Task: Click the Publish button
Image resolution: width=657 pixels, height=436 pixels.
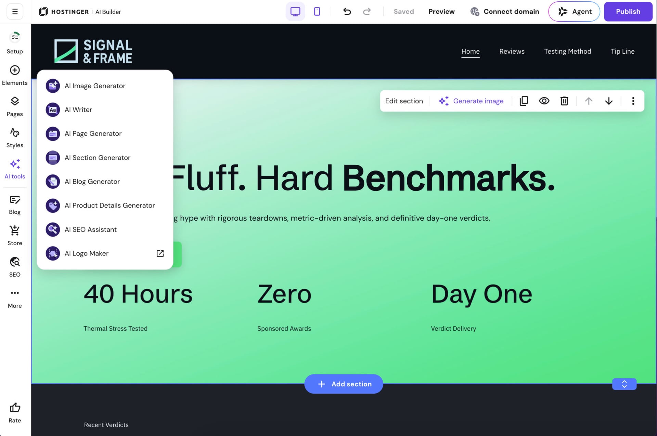Action: click(x=628, y=12)
